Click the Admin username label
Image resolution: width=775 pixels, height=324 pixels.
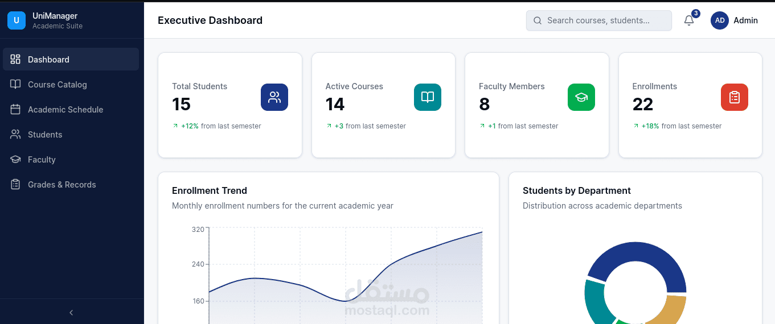click(x=745, y=20)
